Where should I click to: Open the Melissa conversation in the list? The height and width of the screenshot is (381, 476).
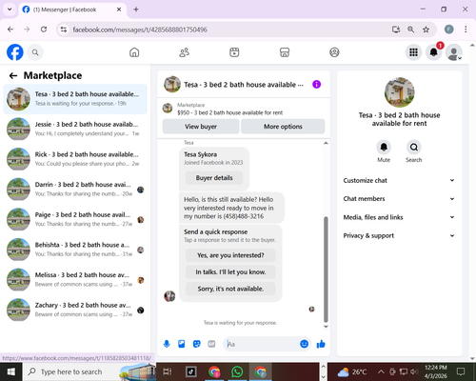pos(75,280)
